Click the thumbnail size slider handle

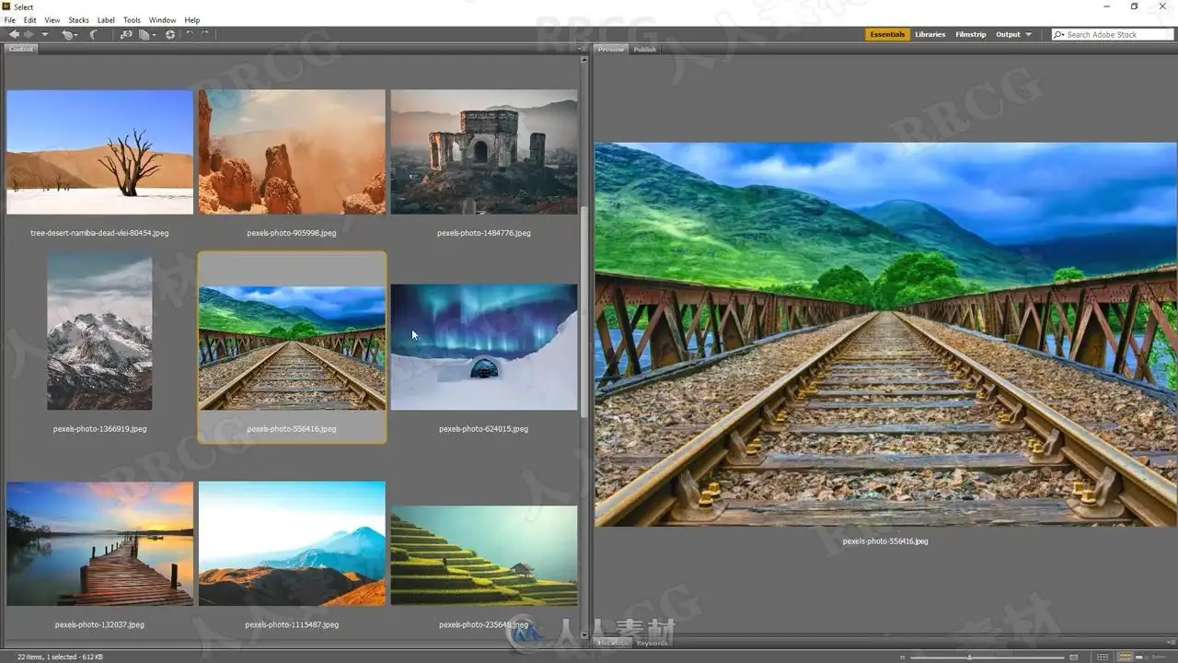969,657
